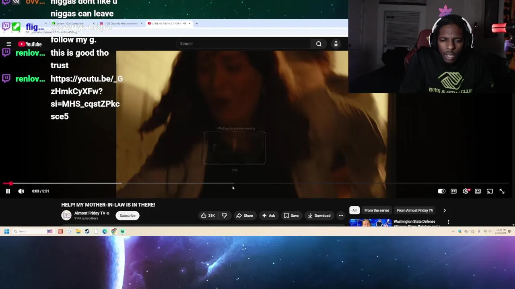Download the video

tap(319, 216)
